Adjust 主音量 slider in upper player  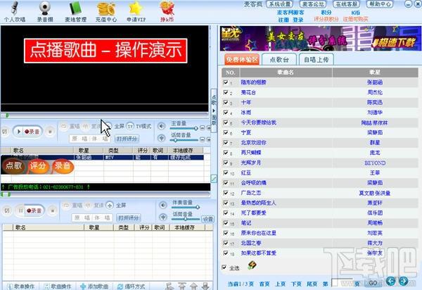[184, 128]
